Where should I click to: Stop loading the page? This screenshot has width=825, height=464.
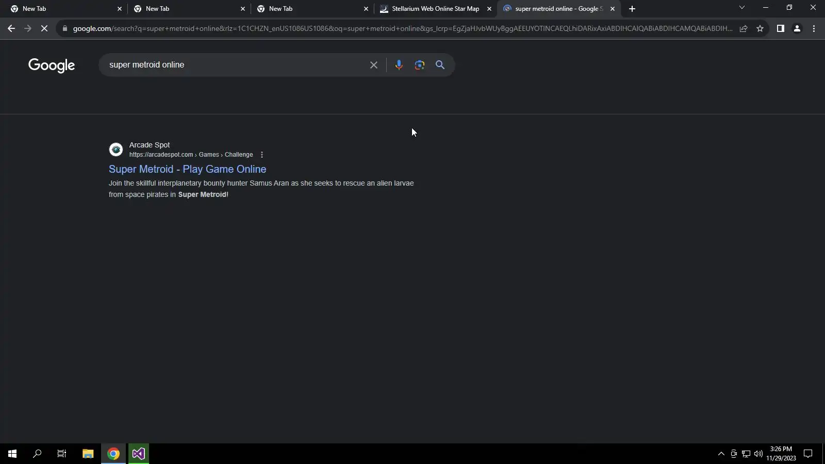[x=44, y=29]
